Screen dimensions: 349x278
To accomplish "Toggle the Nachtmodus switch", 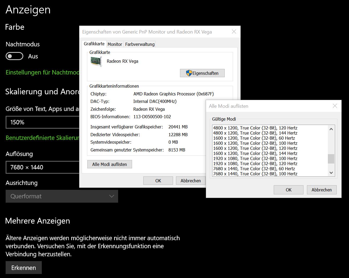I will 14,56.
